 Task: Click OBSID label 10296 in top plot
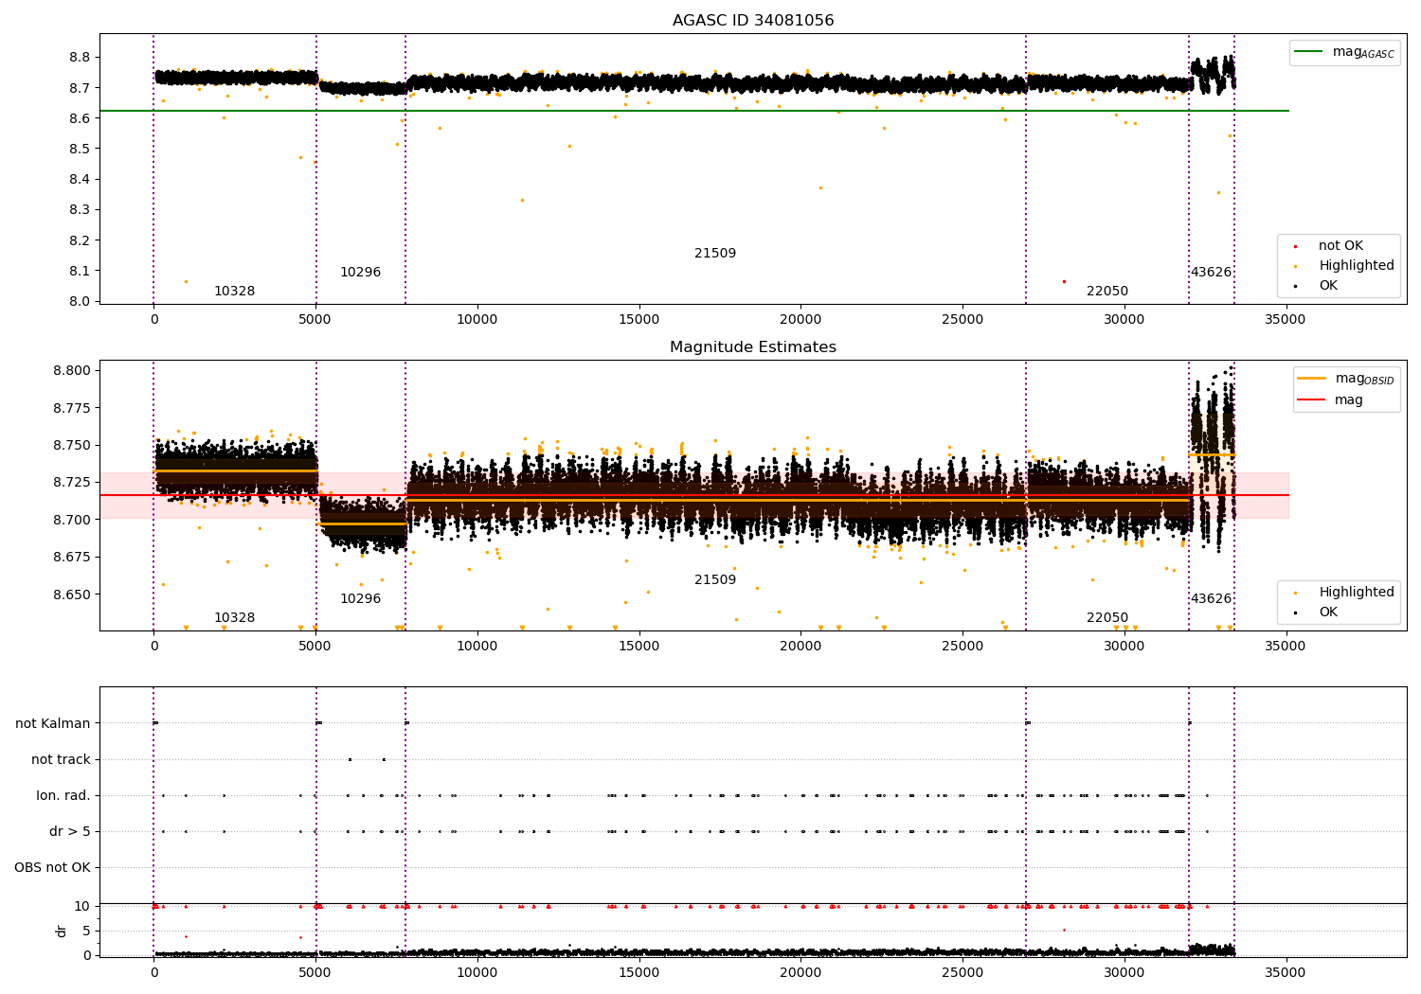pos(360,273)
